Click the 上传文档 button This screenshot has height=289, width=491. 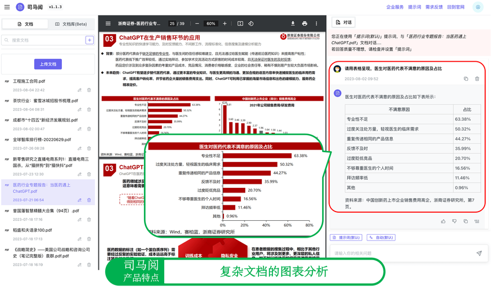pyautogui.click(x=48, y=64)
